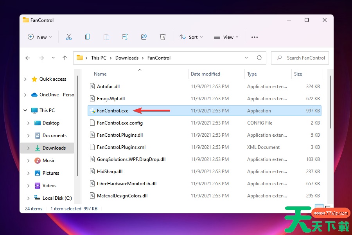Navigate back to previous folder
Image resolution: width=352 pixels, height=235 pixels.
(x=28, y=58)
